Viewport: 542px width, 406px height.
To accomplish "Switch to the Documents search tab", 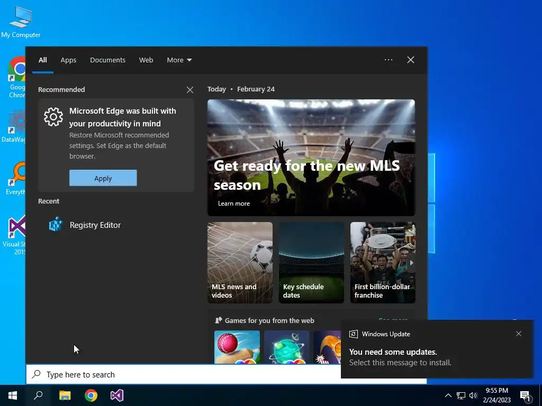I will [x=107, y=60].
